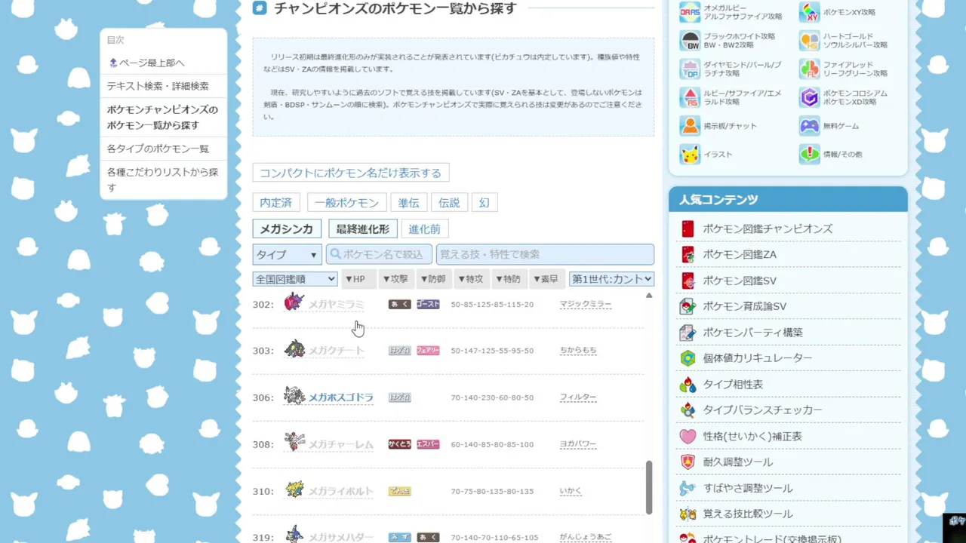Open the Pokemon Colosseum GameCube icon
Image resolution: width=966 pixels, height=543 pixels.
click(x=810, y=97)
